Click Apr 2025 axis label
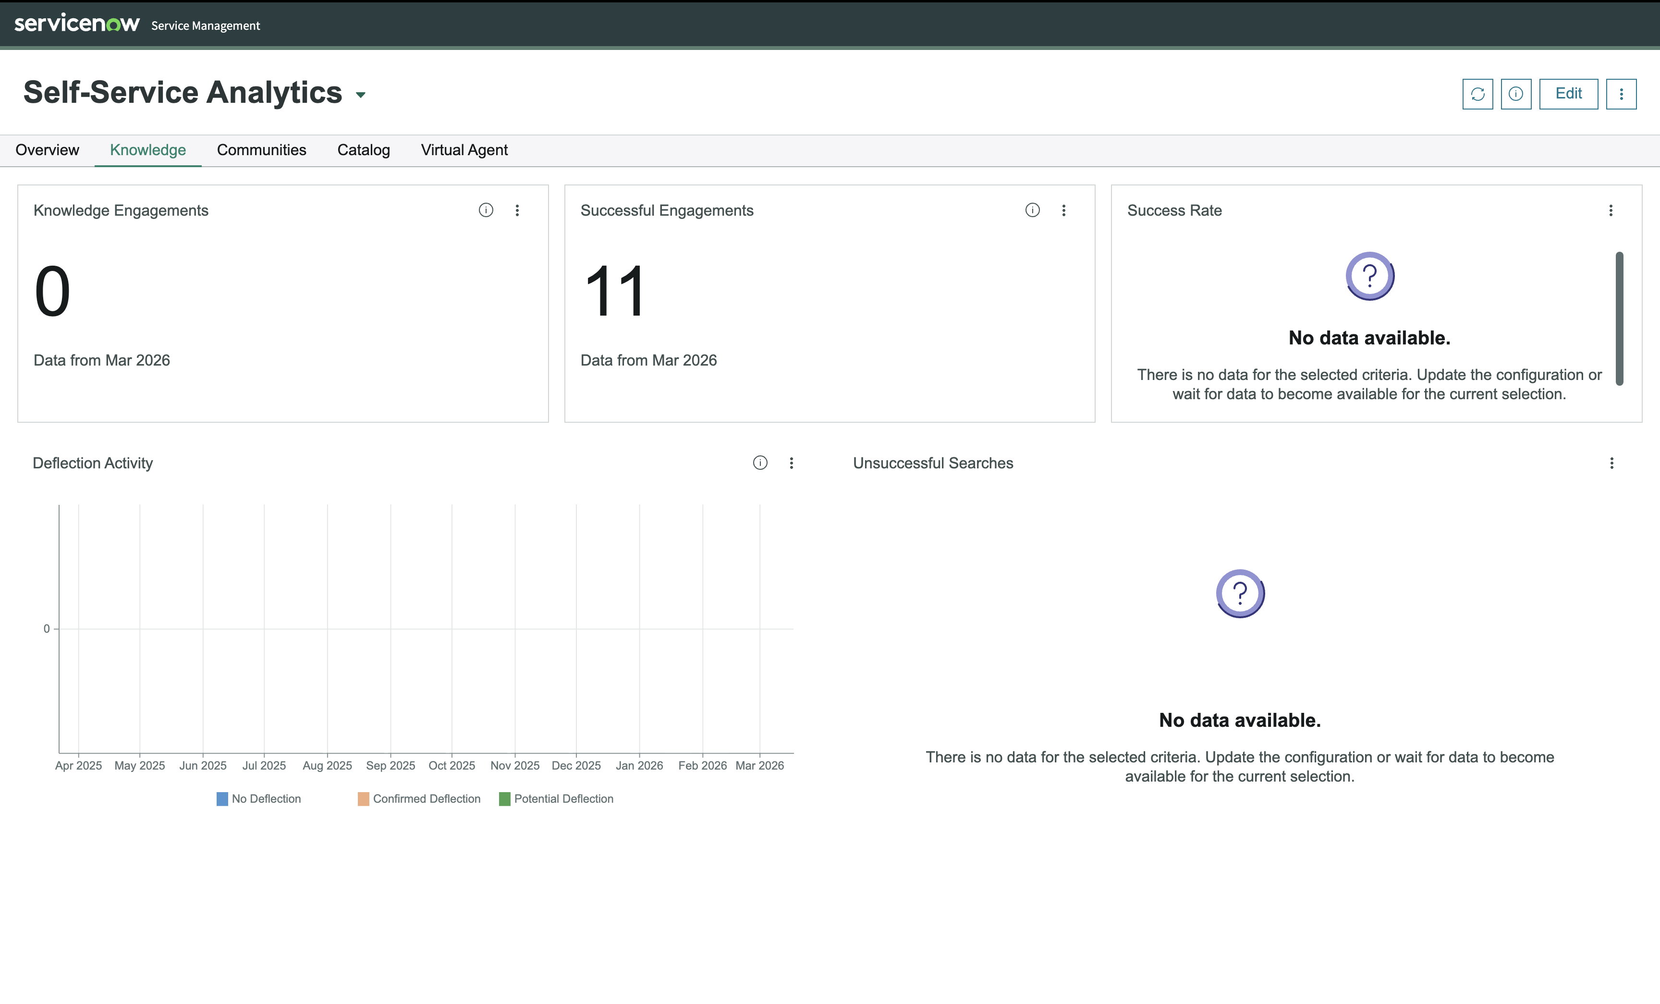The height and width of the screenshot is (1004, 1660). coord(79,765)
